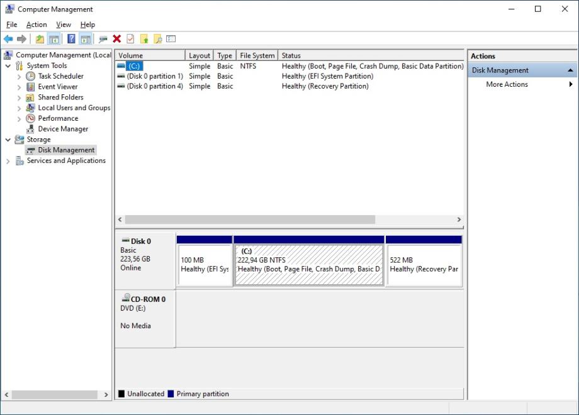Open the Action menu
Image resolution: width=579 pixels, height=415 pixels.
coord(37,25)
